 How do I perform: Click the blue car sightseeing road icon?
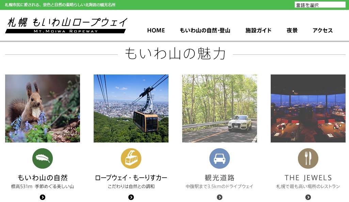coord(220,158)
